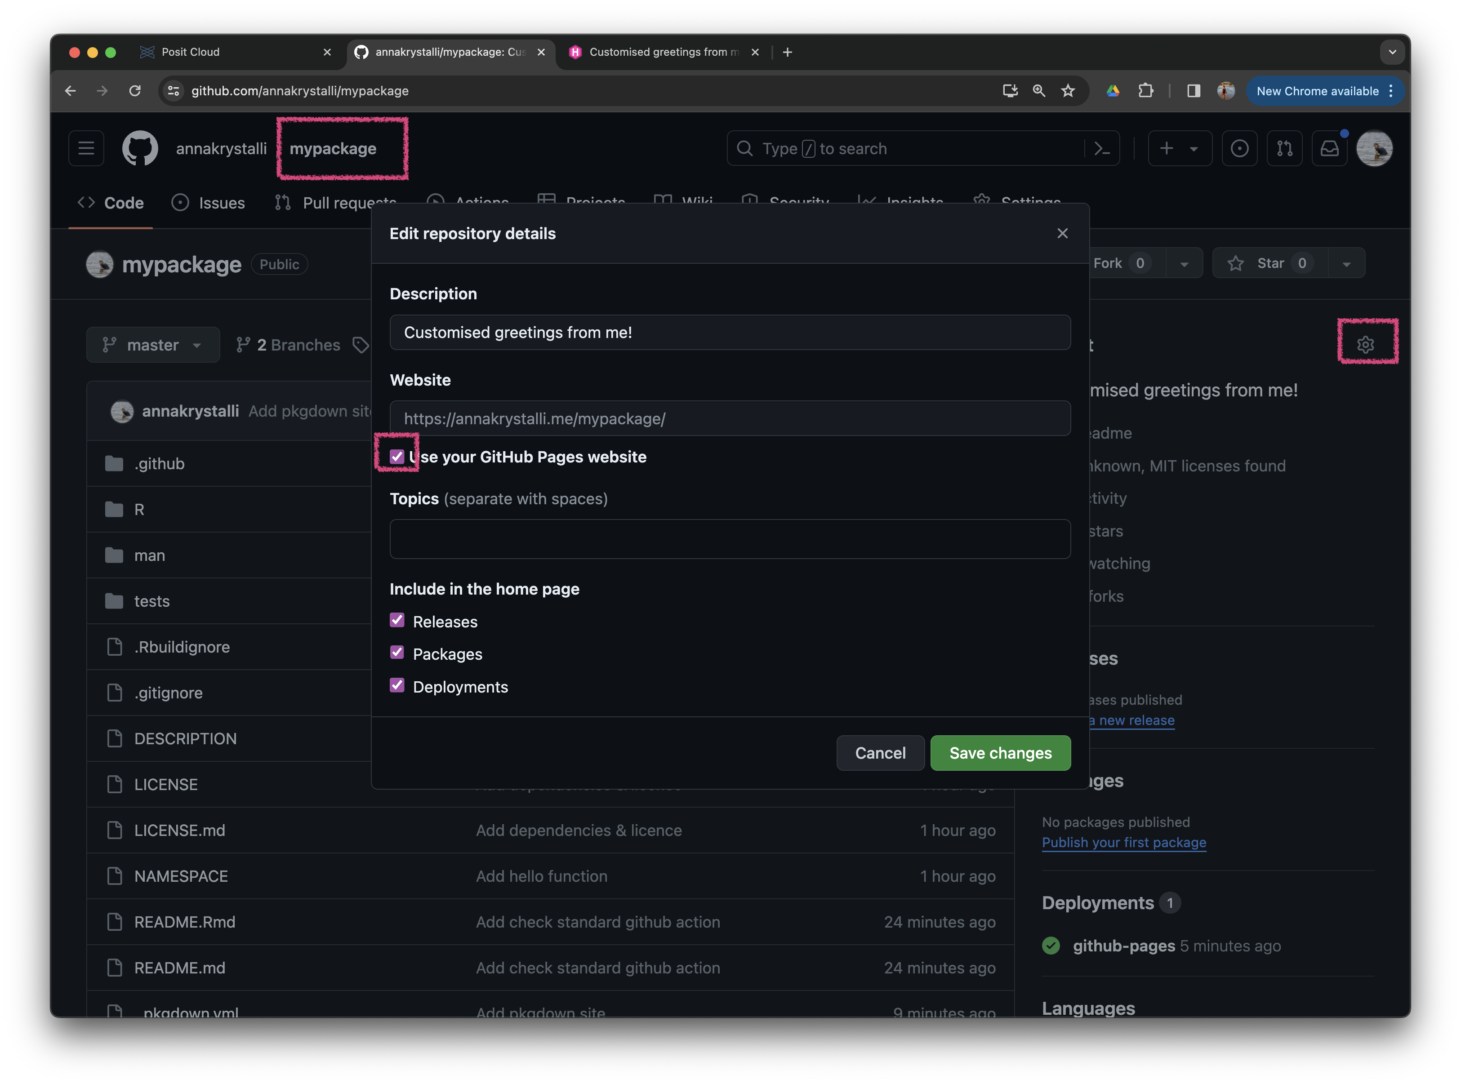This screenshot has width=1461, height=1084.
Task: Click the site information icon in address bar
Action: coord(173,91)
